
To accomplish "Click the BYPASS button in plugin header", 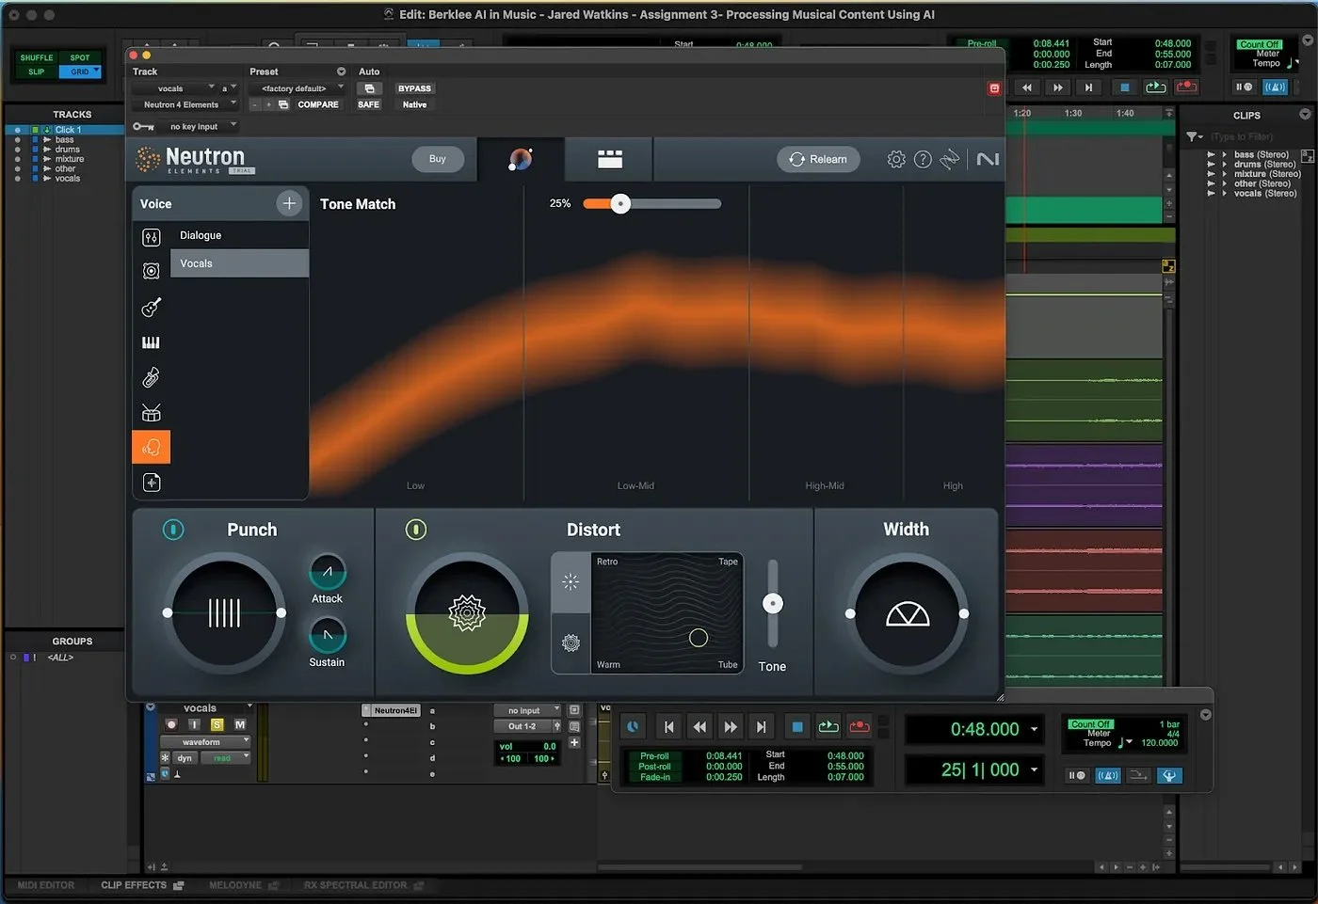I will (x=414, y=88).
